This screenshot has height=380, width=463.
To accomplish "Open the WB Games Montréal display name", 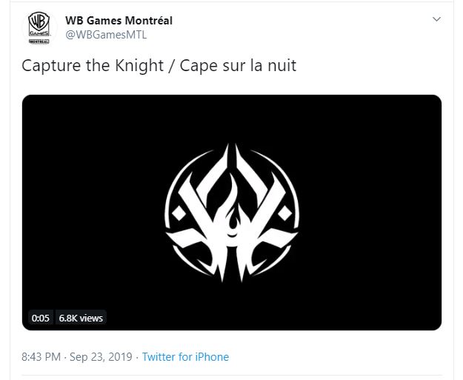I will (119, 20).
